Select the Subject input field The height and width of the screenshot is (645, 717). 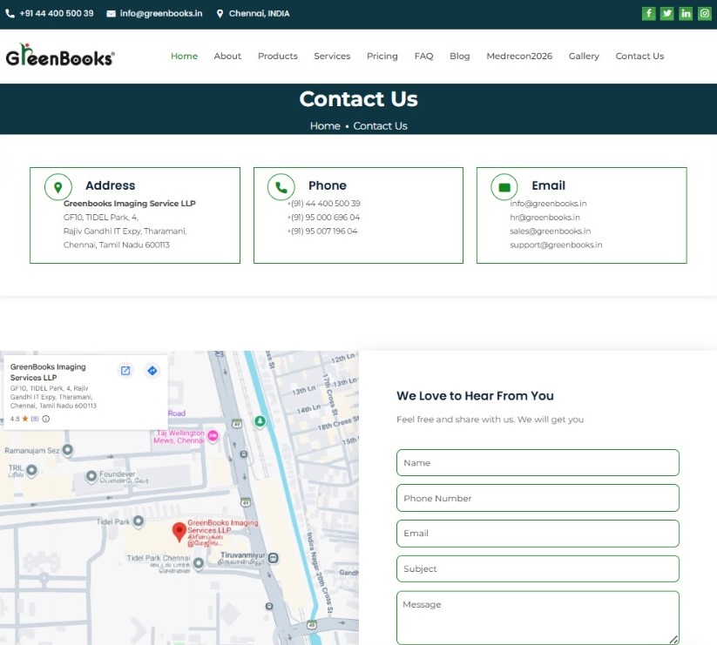click(537, 569)
